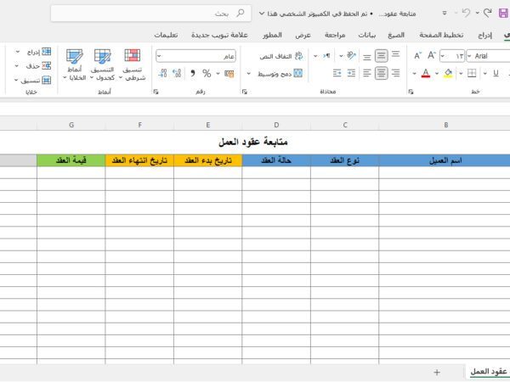Open the customize Quick Access Toolbar arrow
Screen dimensions: 510x382
click(x=445, y=13)
